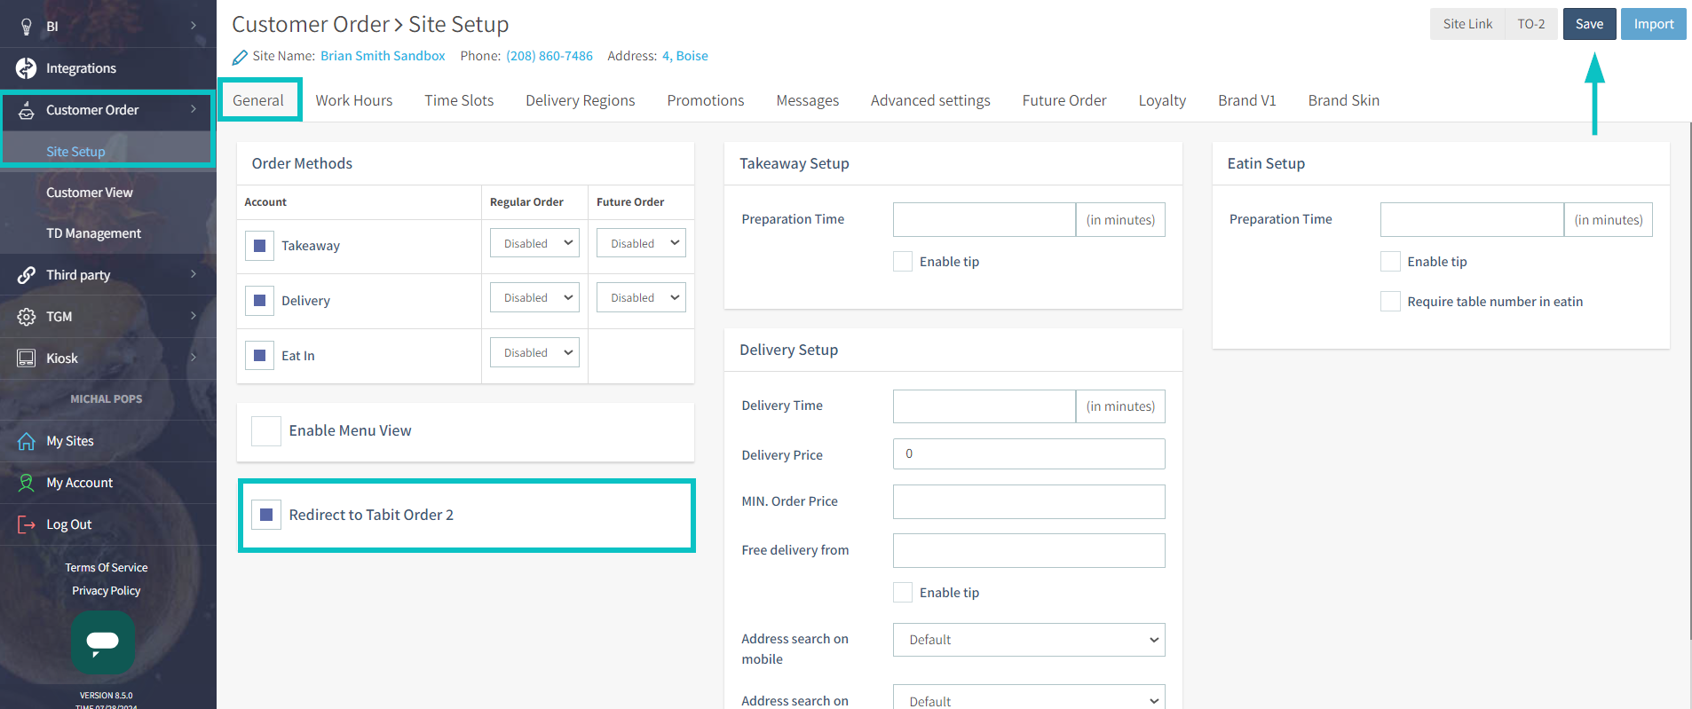Click the MIN. Order Price input field

tap(1029, 502)
